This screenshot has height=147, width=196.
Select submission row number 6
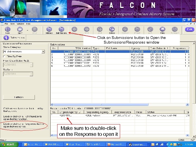tap(120, 66)
